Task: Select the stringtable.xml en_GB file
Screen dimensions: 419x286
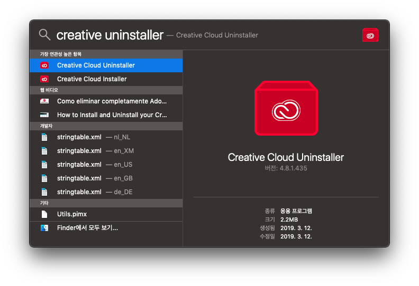Action: pos(106,178)
